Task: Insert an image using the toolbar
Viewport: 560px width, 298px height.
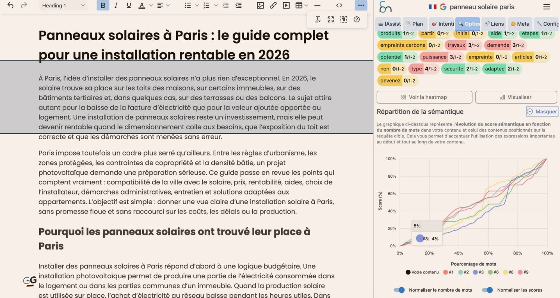Action: point(260,5)
